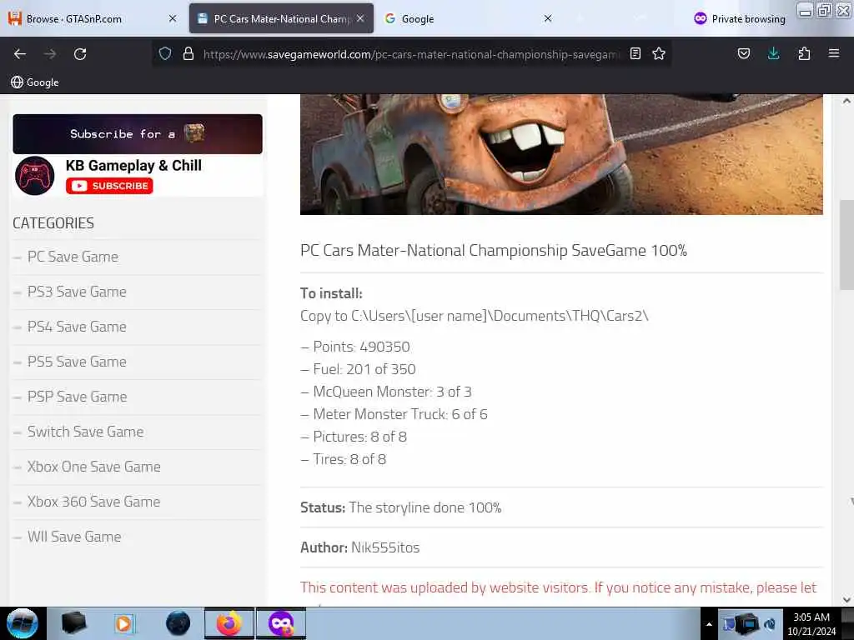Viewport: 854px width, 640px height.
Task: Click the forward navigation arrow
Action: tap(50, 54)
